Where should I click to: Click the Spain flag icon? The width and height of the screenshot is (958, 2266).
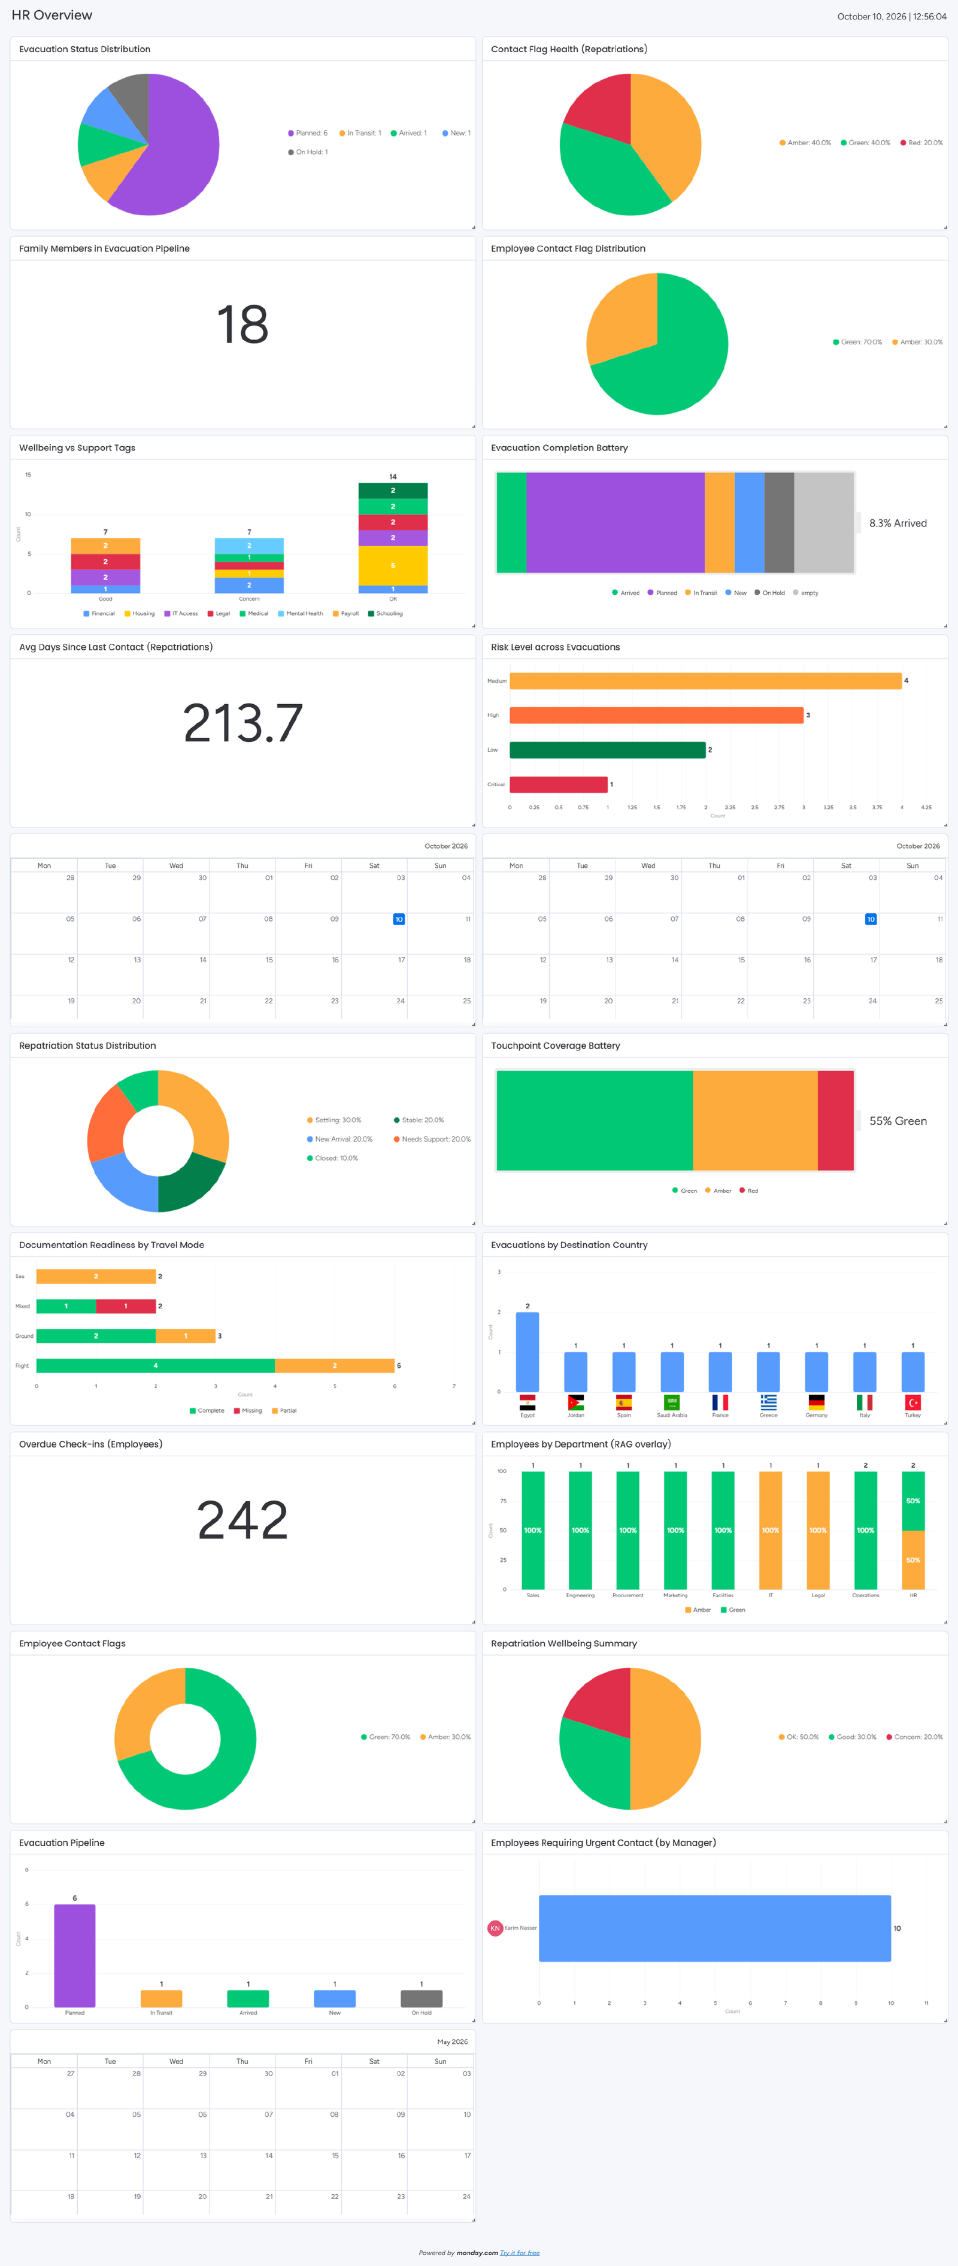[624, 1402]
